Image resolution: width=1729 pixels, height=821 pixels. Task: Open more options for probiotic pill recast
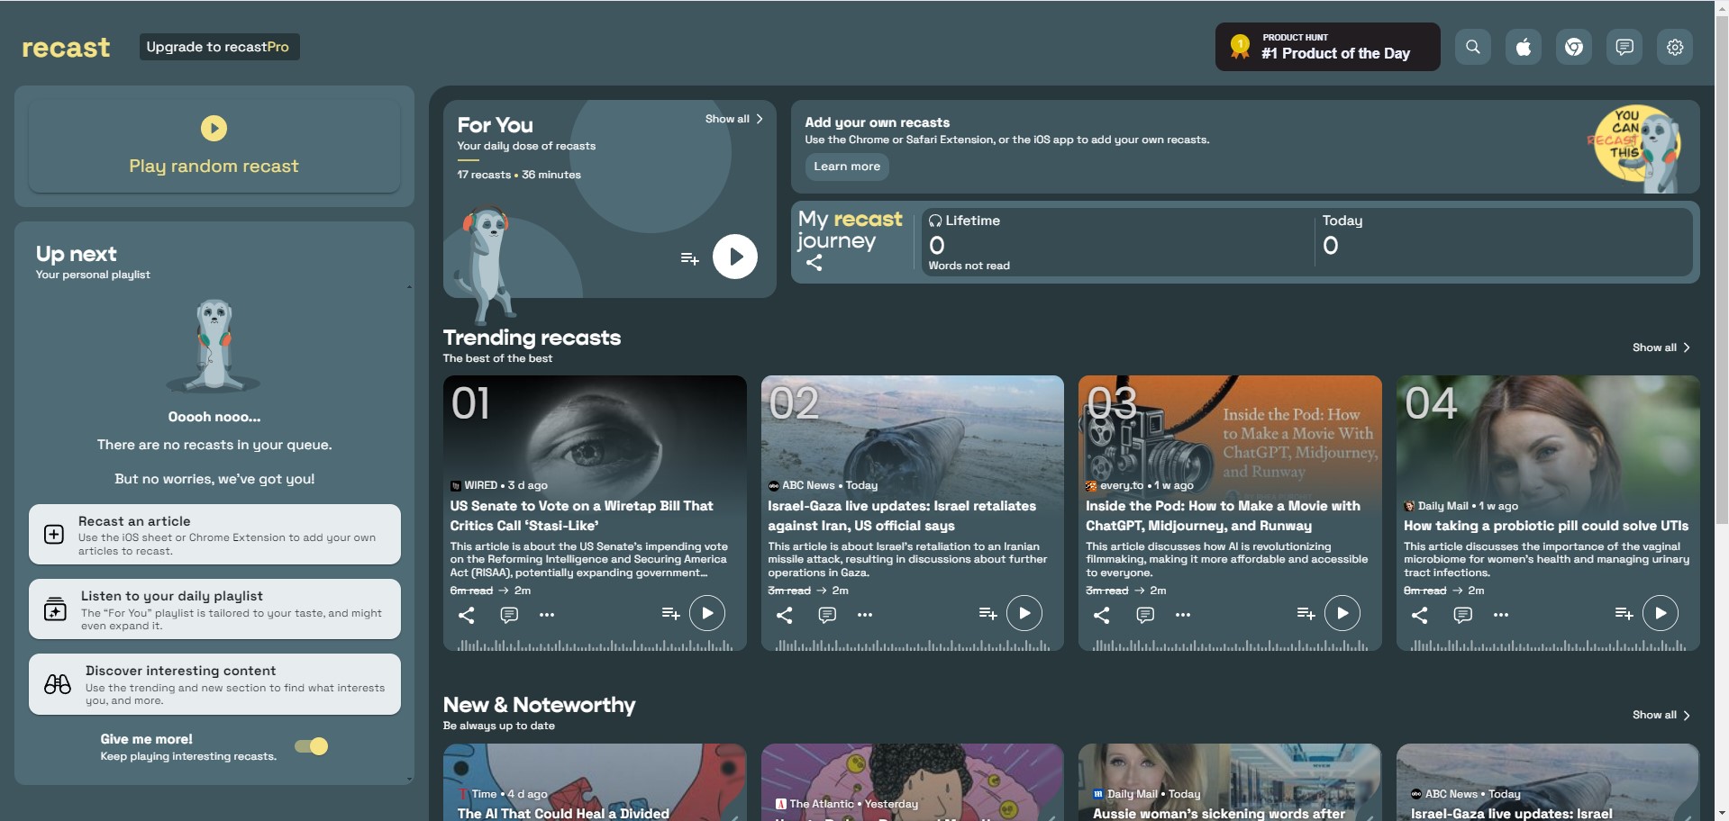pyautogui.click(x=1501, y=615)
